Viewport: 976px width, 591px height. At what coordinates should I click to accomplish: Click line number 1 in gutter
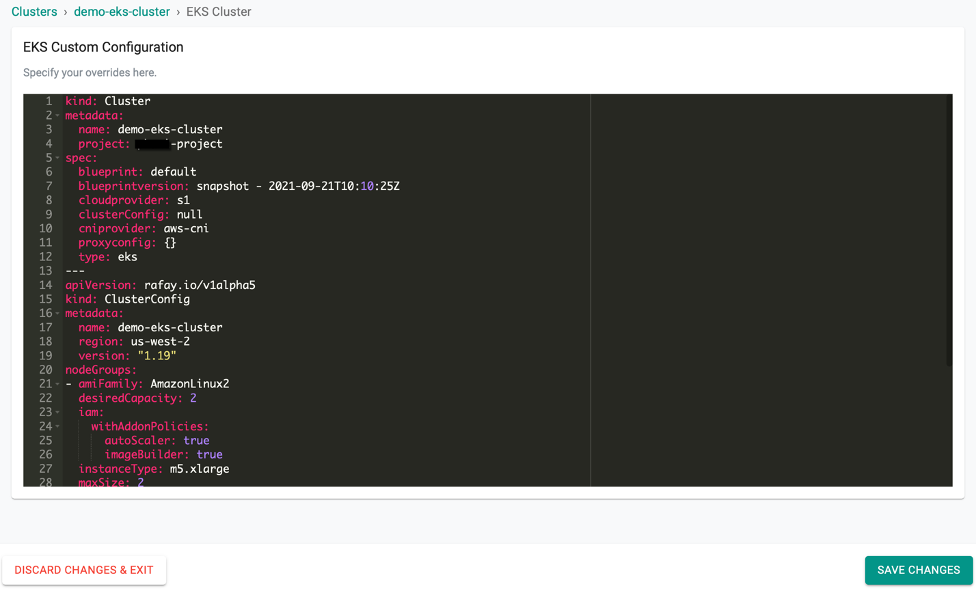pyautogui.click(x=49, y=101)
